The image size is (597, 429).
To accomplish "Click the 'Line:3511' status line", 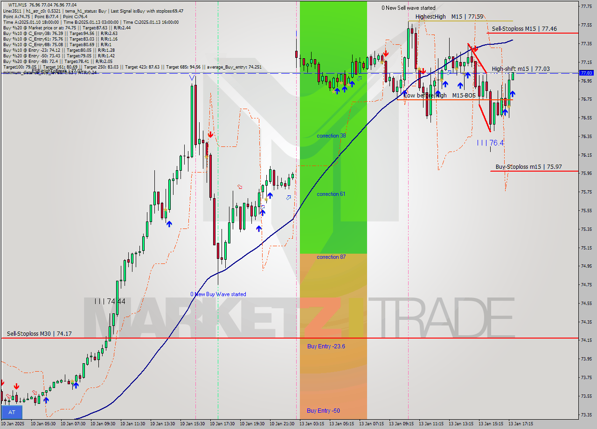I will pyautogui.click(x=93, y=11).
